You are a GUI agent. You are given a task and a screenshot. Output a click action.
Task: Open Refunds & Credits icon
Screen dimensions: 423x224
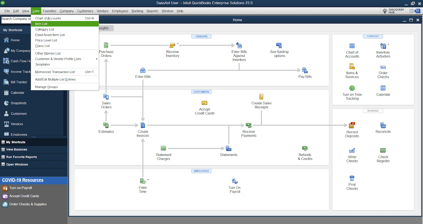305,148
